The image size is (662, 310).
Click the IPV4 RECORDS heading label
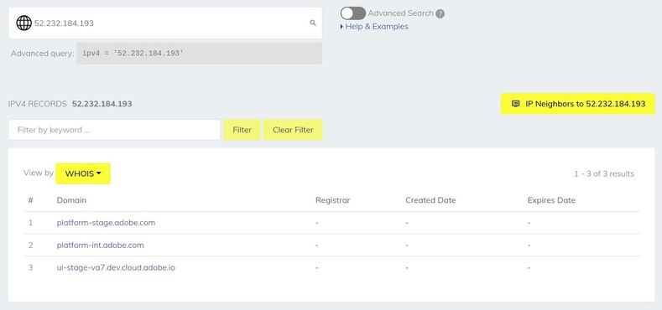38,104
